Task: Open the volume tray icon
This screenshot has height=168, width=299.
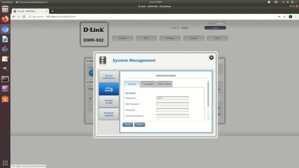Action: pyautogui.click(x=288, y=2)
